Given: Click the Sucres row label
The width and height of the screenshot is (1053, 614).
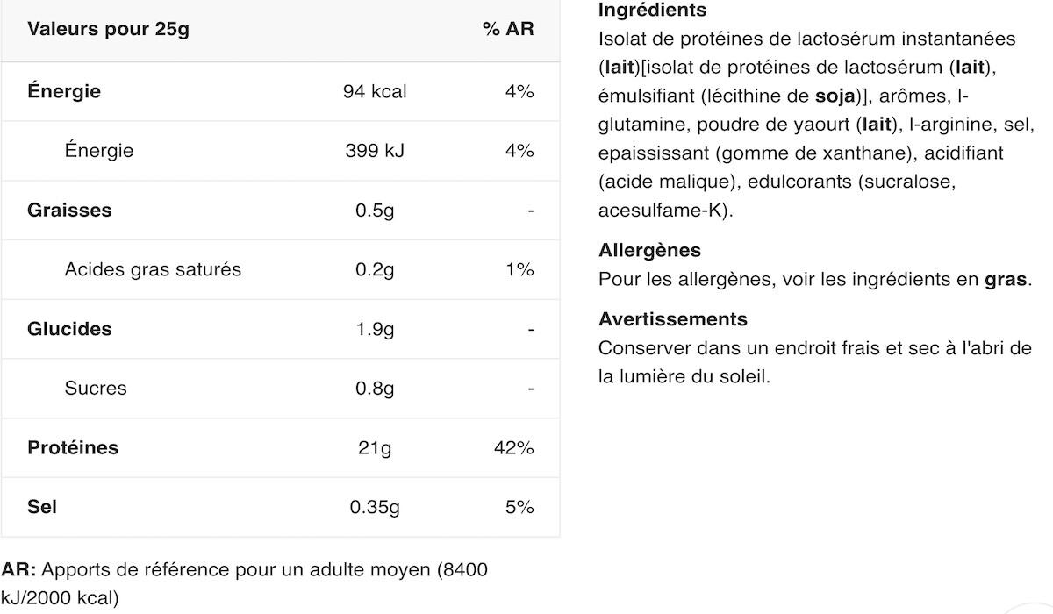Looking at the screenshot, I should tap(96, 388).
